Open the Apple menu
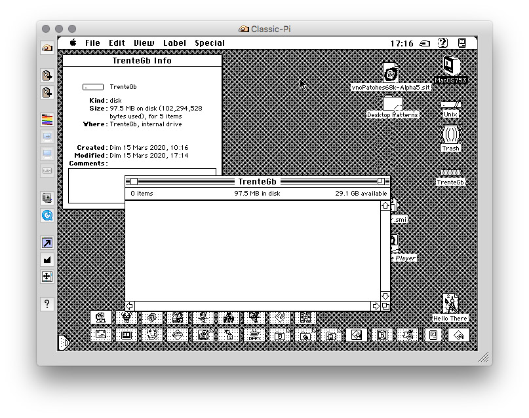The height and width of the screenshot is (418, 529). pos(73,43)
